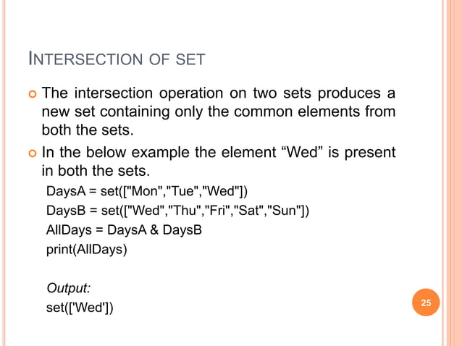462x346 pixels.
Task: Click the set(['Wed']) output text
Action: coord(80,308)
